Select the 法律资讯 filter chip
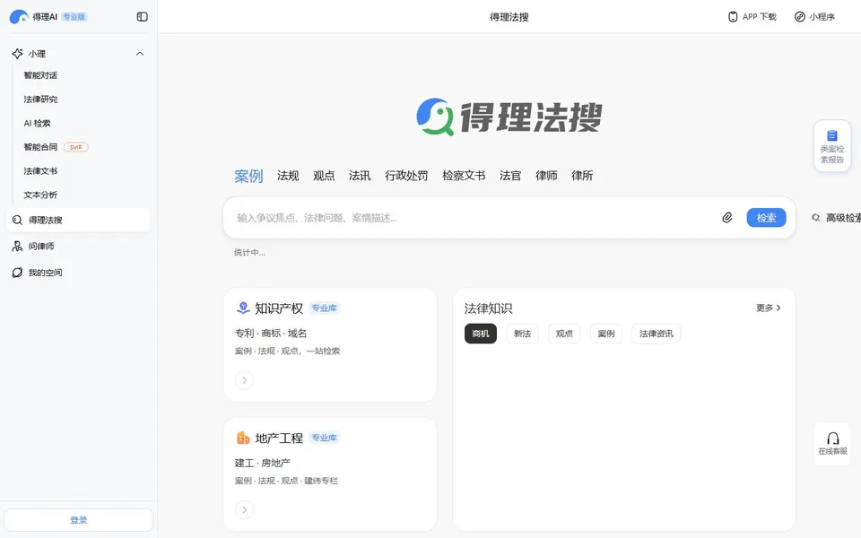861x538 pixels. click(657, 334)
